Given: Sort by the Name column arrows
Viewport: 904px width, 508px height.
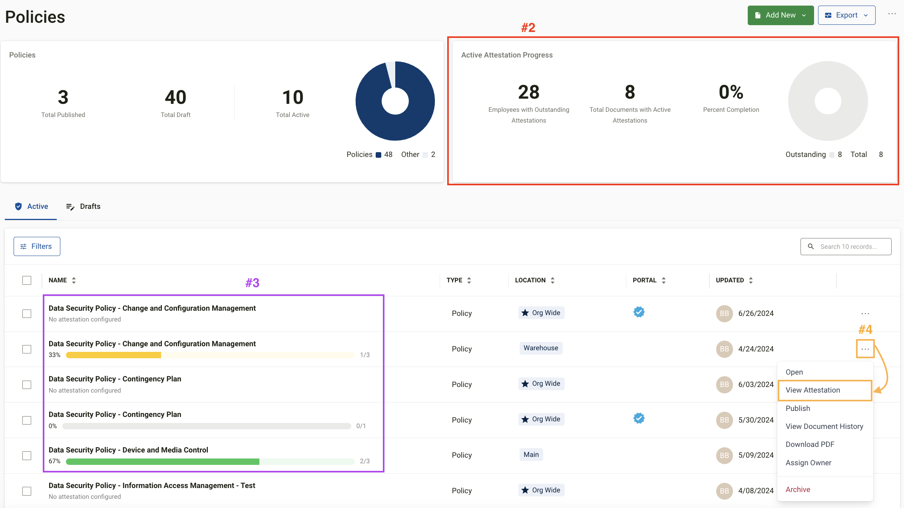Looking at the screenshot, I should pyautogui.click(x=74, y=280).
